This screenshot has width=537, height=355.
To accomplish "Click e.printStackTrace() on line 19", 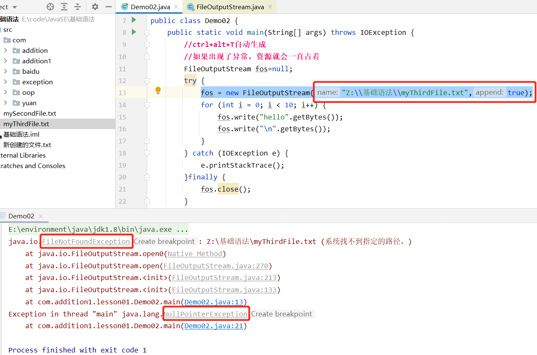I will coord(242,165).
